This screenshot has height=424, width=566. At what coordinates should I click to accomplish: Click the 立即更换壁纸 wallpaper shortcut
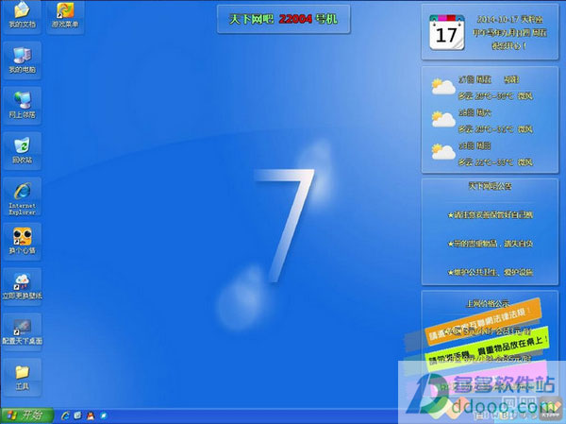coord(22,287)
